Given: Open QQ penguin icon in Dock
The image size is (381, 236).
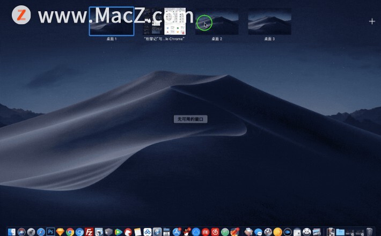Looking at the screenshot, I should 186,232.
